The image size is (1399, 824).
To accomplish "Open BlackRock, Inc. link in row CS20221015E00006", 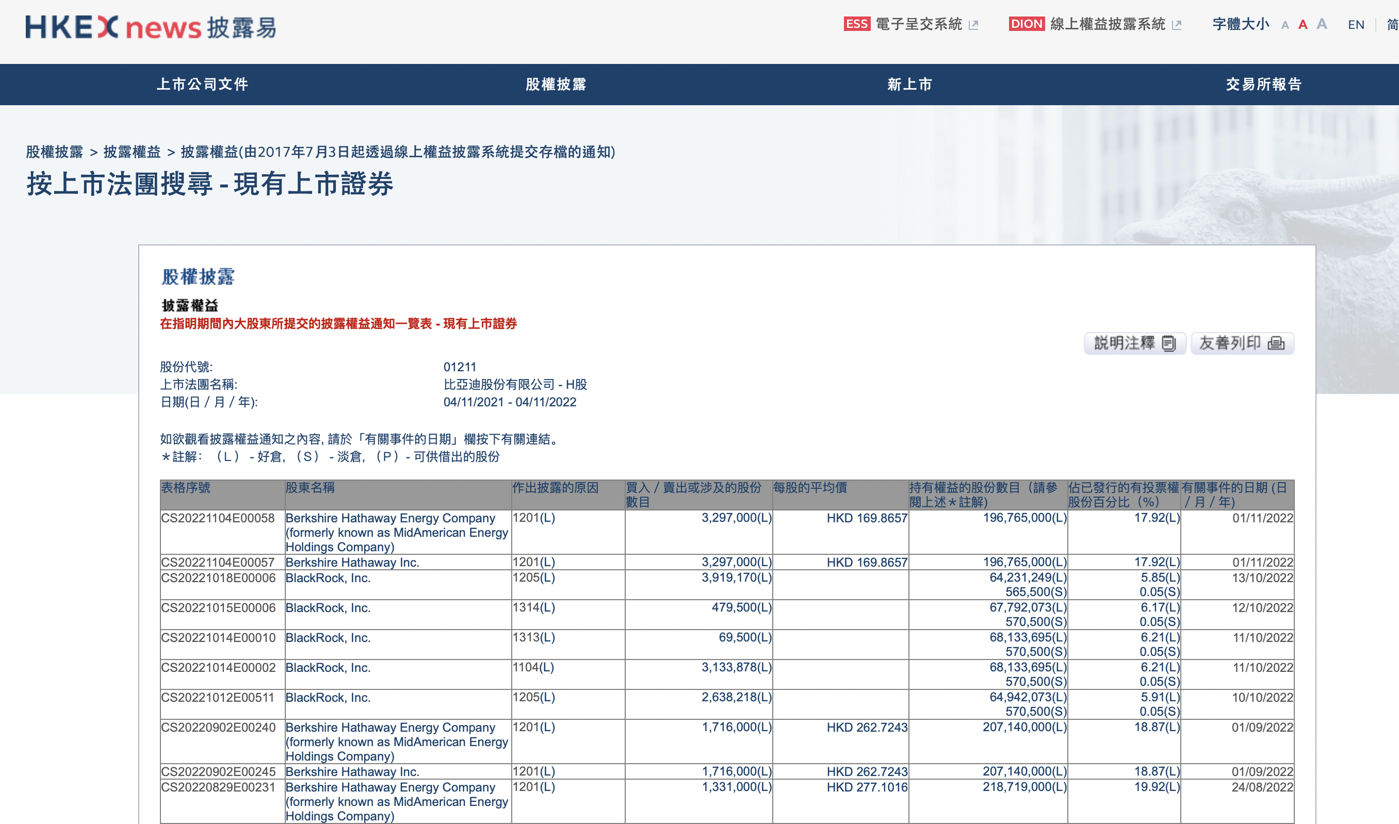I will (x=328, y=608).
